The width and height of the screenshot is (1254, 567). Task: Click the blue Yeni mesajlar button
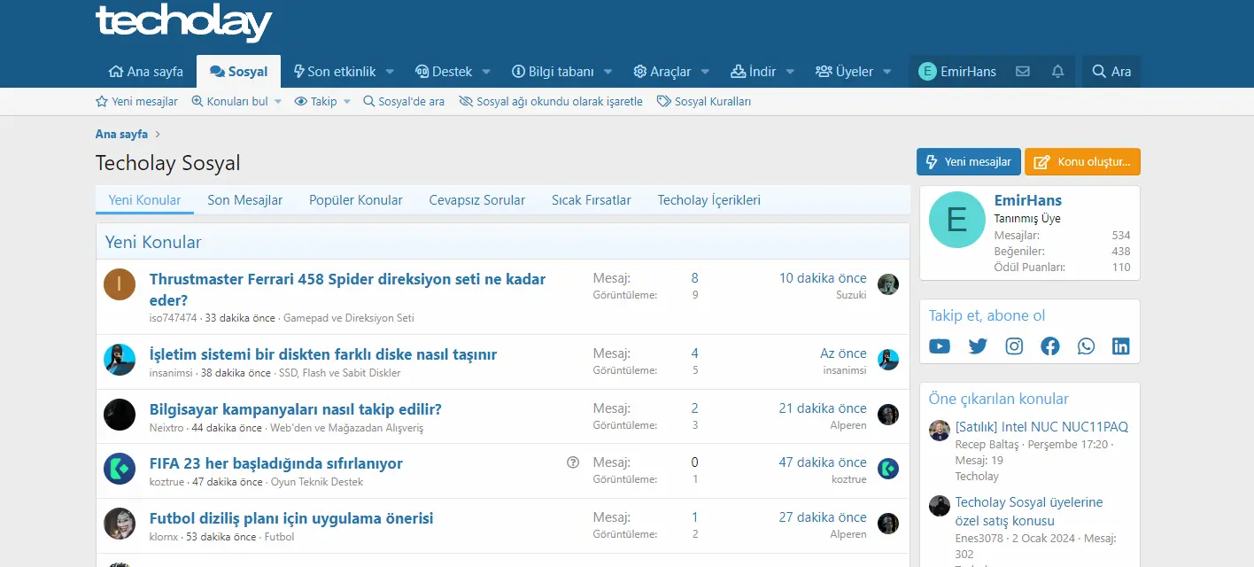969,162
